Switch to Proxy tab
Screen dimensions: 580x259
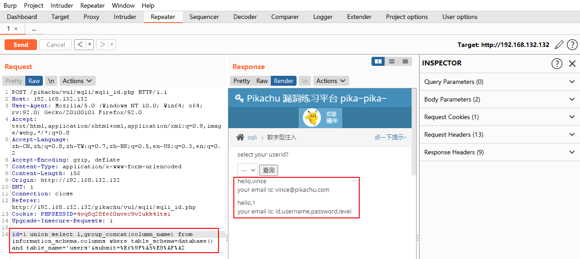tap(92, 17)
